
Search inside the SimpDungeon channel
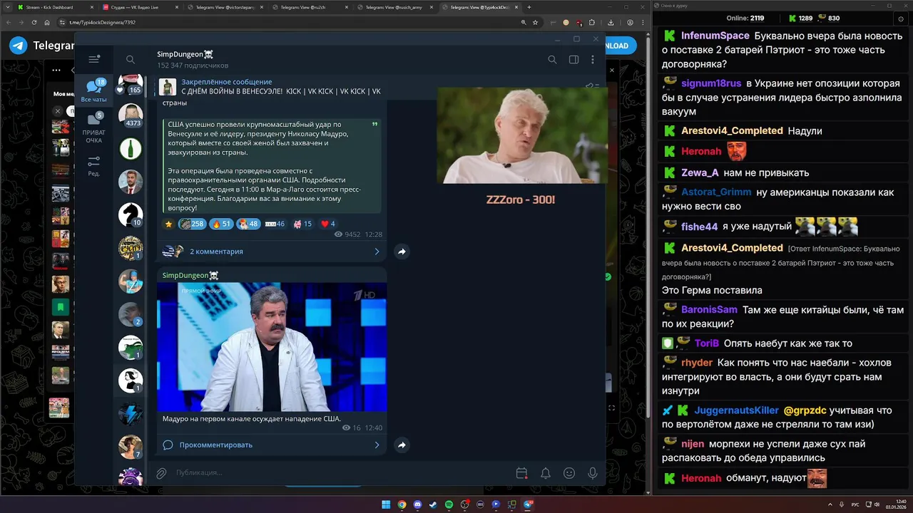[x=553, y=60]
